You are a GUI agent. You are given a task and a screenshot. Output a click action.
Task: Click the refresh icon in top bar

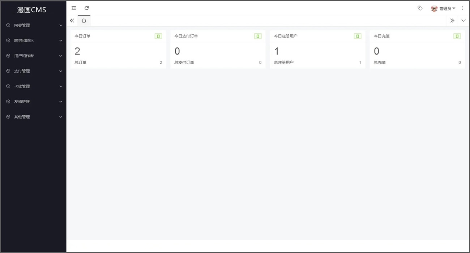pyautogui.click(x=87, y=8)
